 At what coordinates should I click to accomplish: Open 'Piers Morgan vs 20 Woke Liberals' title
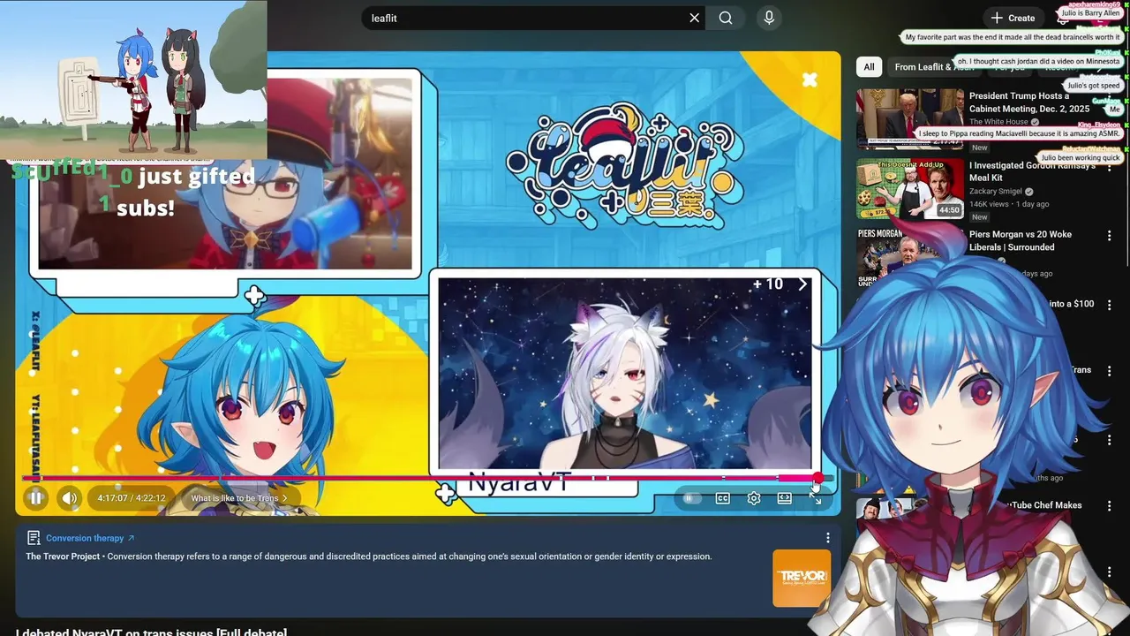pos(1021,240)
